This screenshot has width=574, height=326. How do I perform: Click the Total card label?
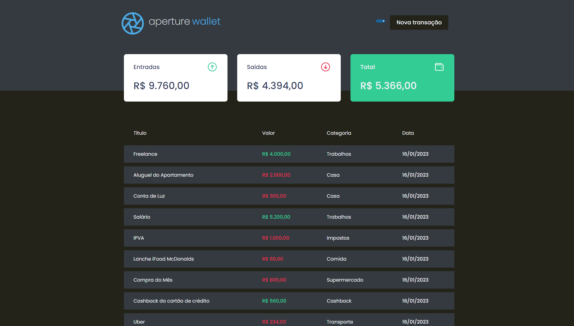coord(368,67)
